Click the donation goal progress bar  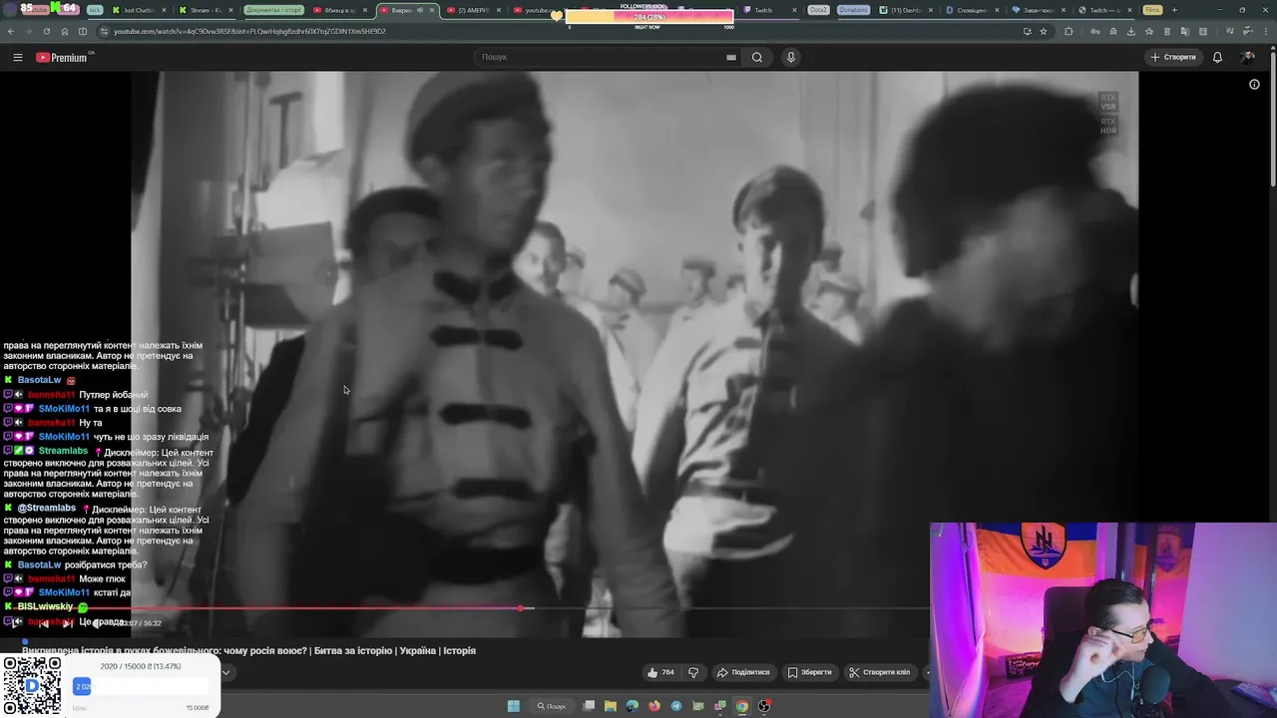tap(141, 686)
